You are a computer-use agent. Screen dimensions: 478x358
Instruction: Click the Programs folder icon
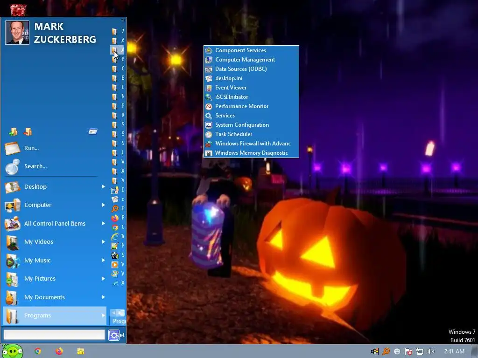(12, 316)
